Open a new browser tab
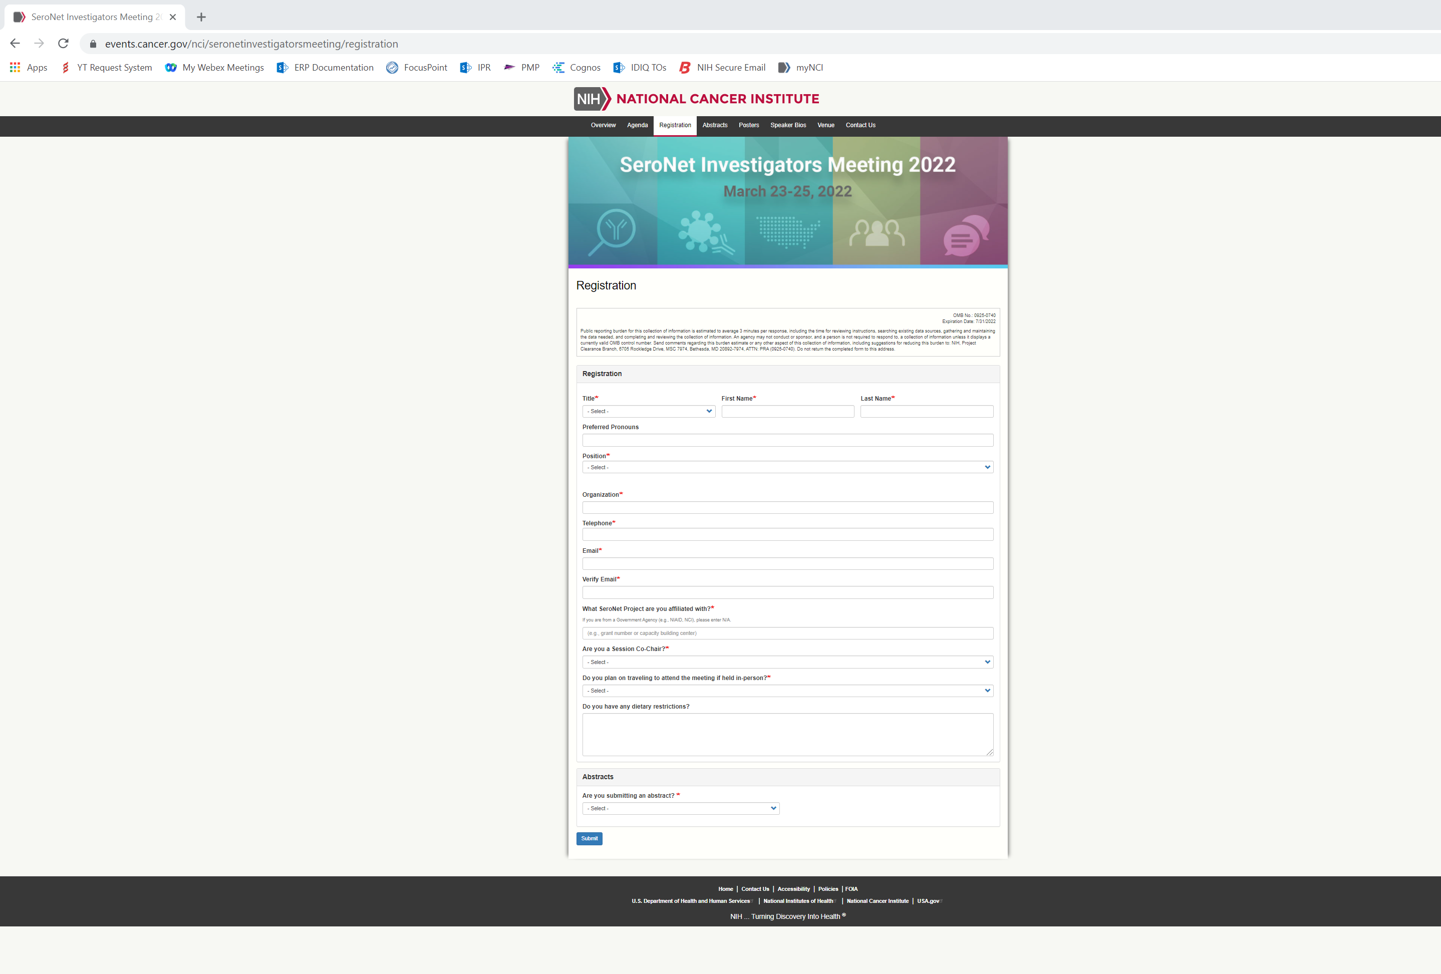Image resolution: width=1441 pixels, height=974 pixels. tap(201, 18)
